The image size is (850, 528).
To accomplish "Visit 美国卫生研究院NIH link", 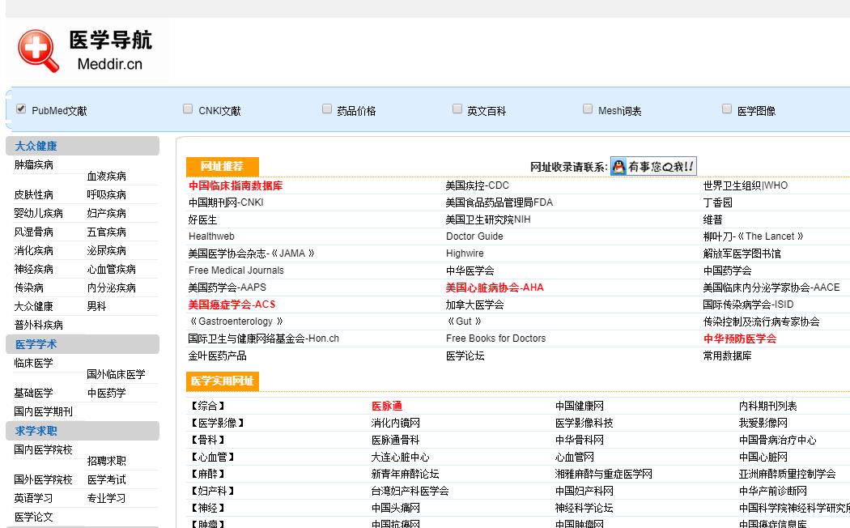I will click(x=488, y=219).
